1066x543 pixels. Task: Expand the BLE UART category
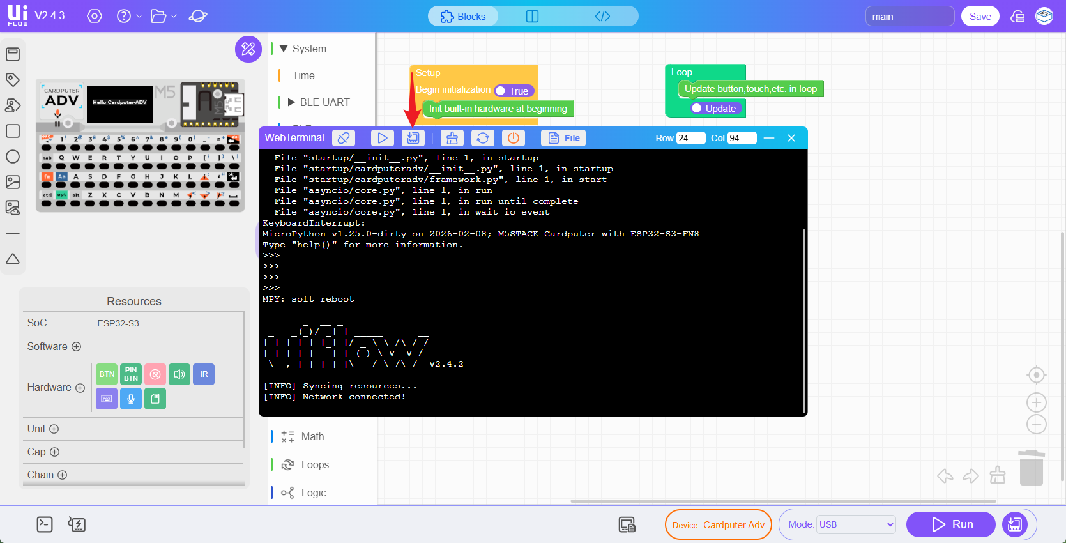pyautogui.click(x=291, y=102)
